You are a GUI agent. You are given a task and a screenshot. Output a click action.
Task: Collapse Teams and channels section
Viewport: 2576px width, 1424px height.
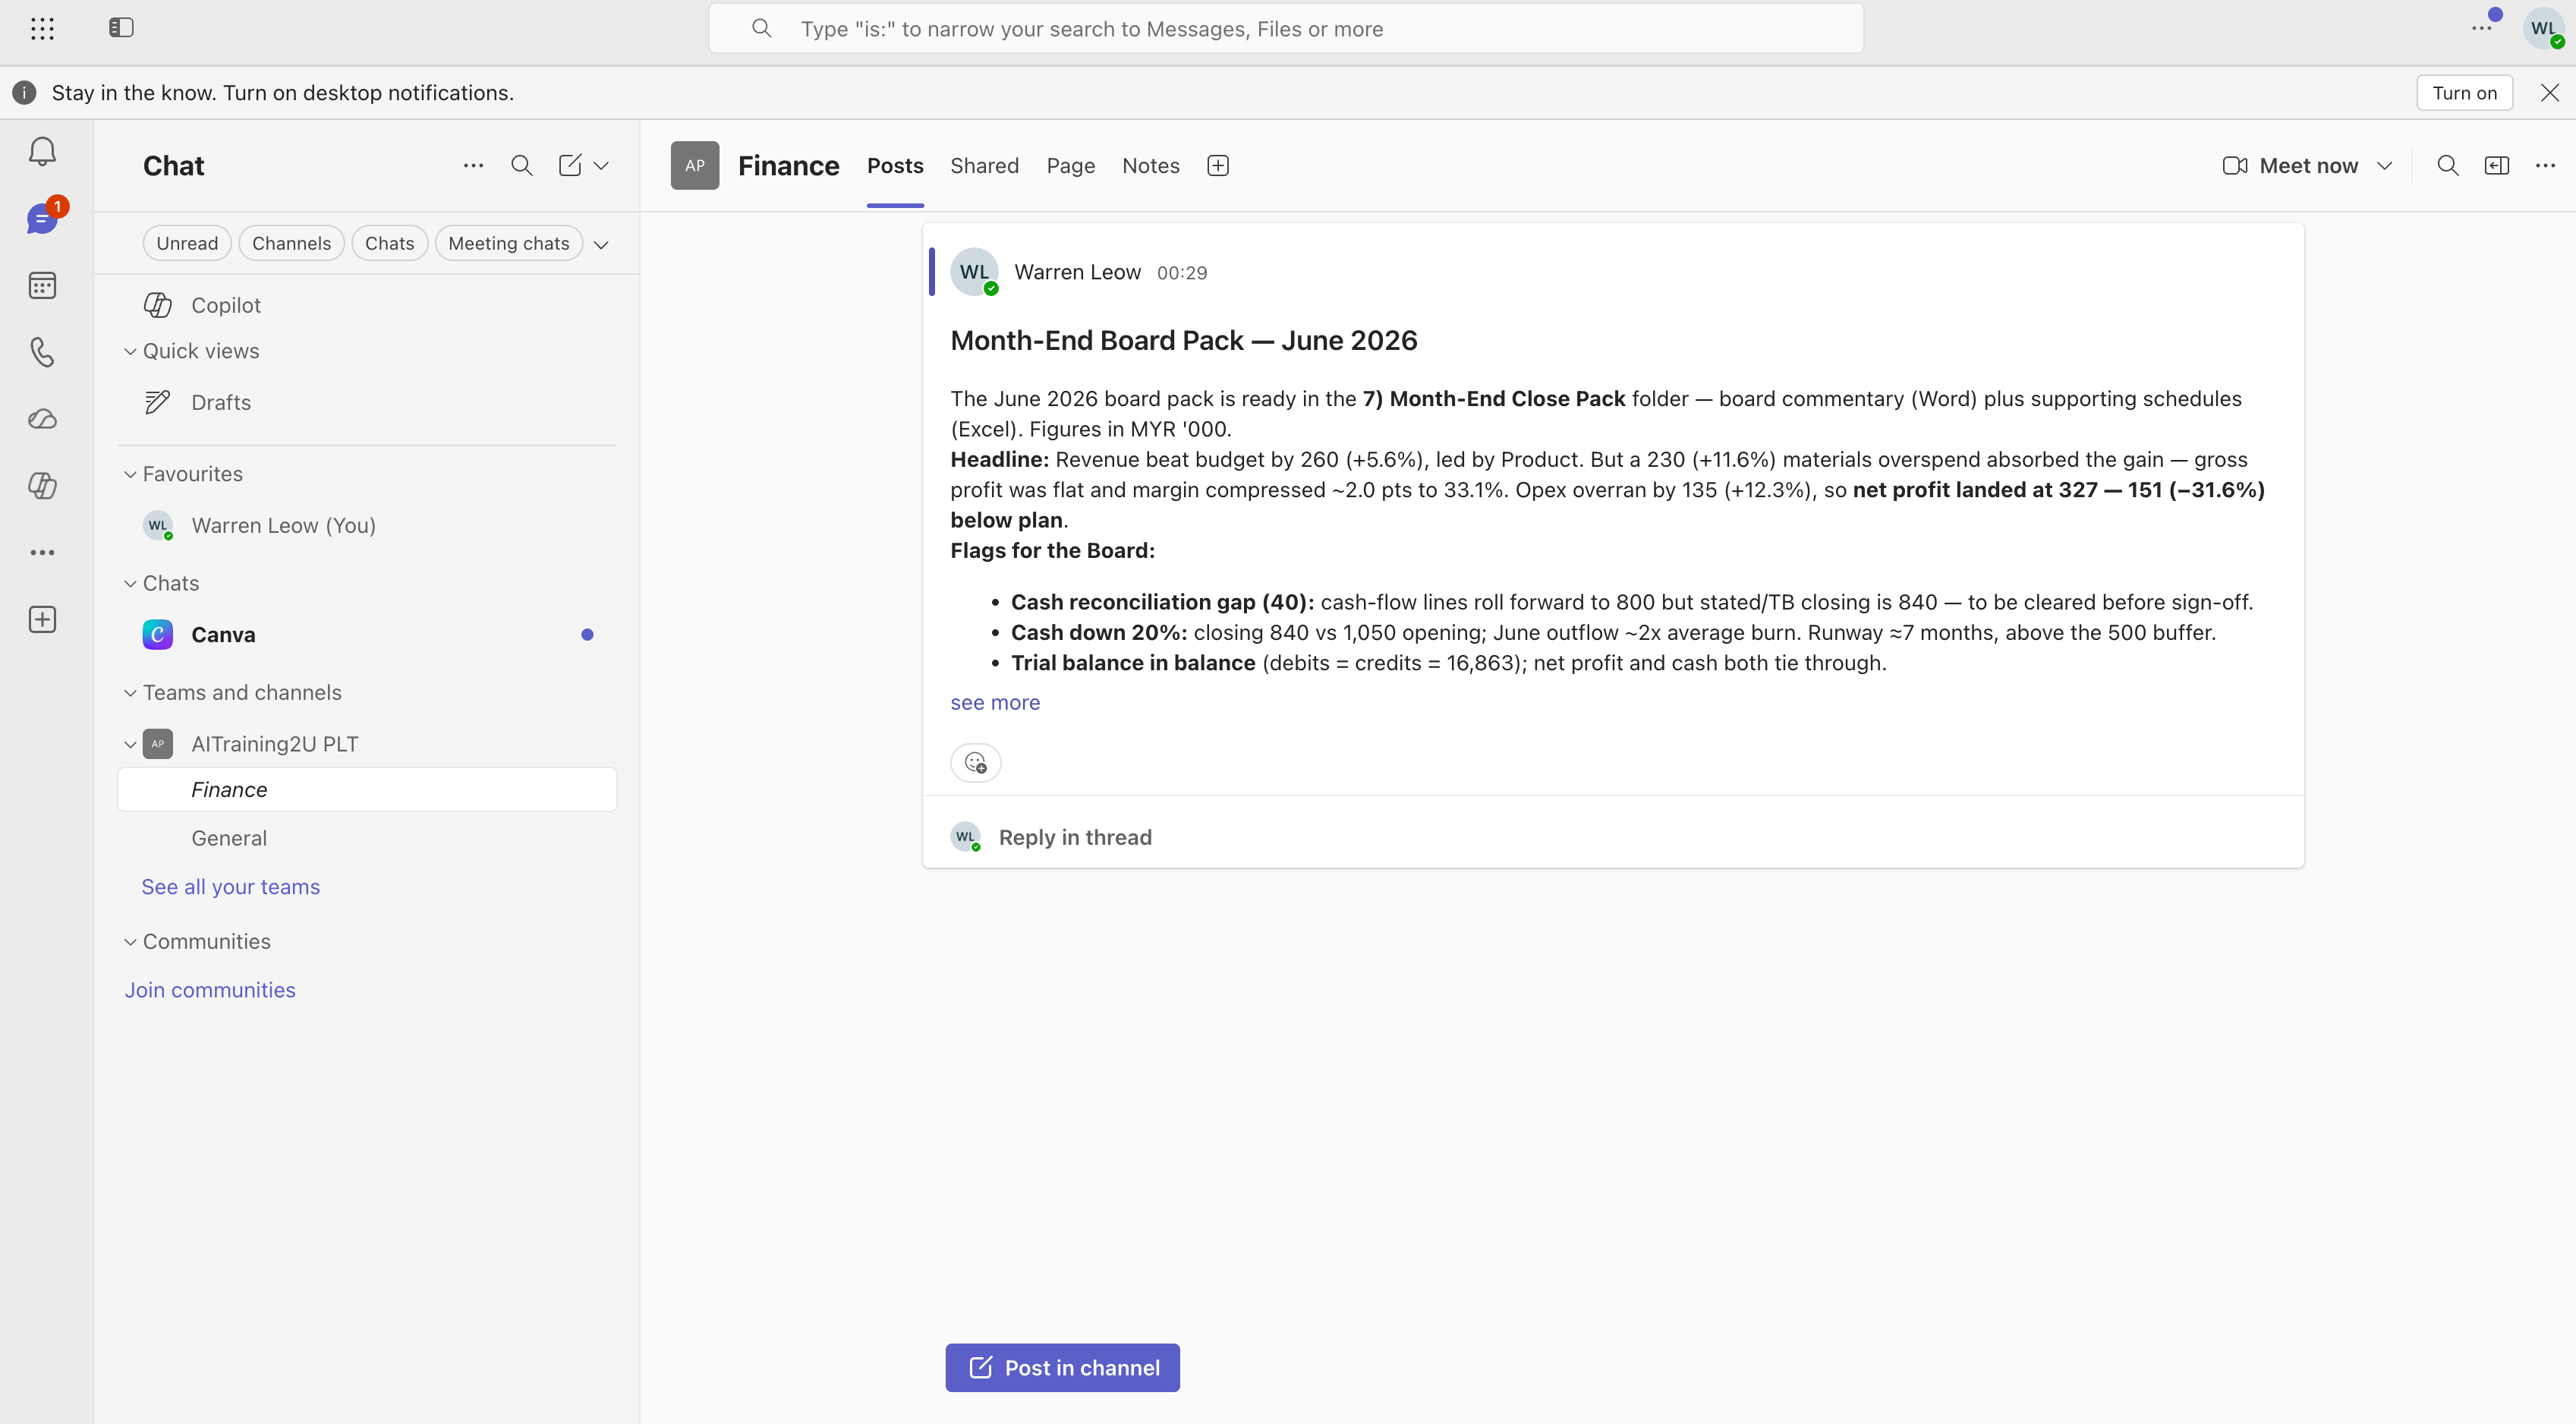(130, 692)
